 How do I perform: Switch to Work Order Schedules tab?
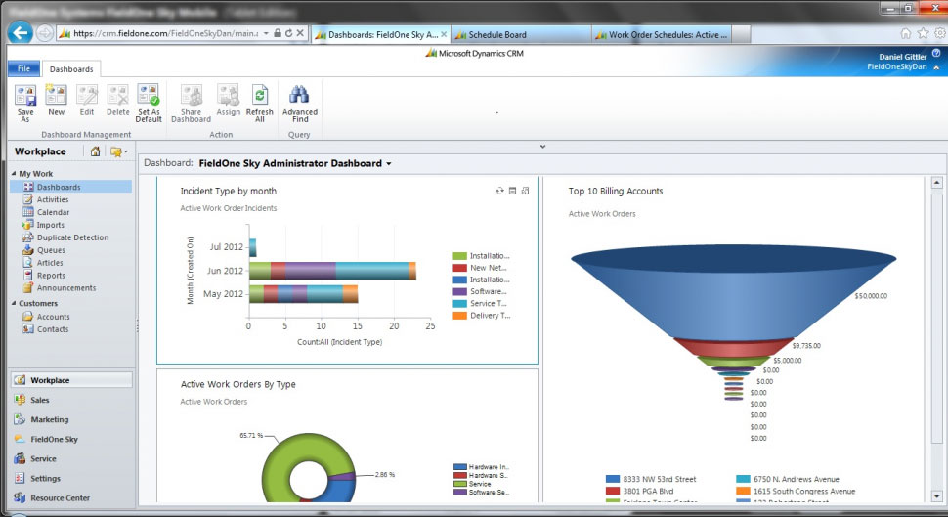coord(662,35)
